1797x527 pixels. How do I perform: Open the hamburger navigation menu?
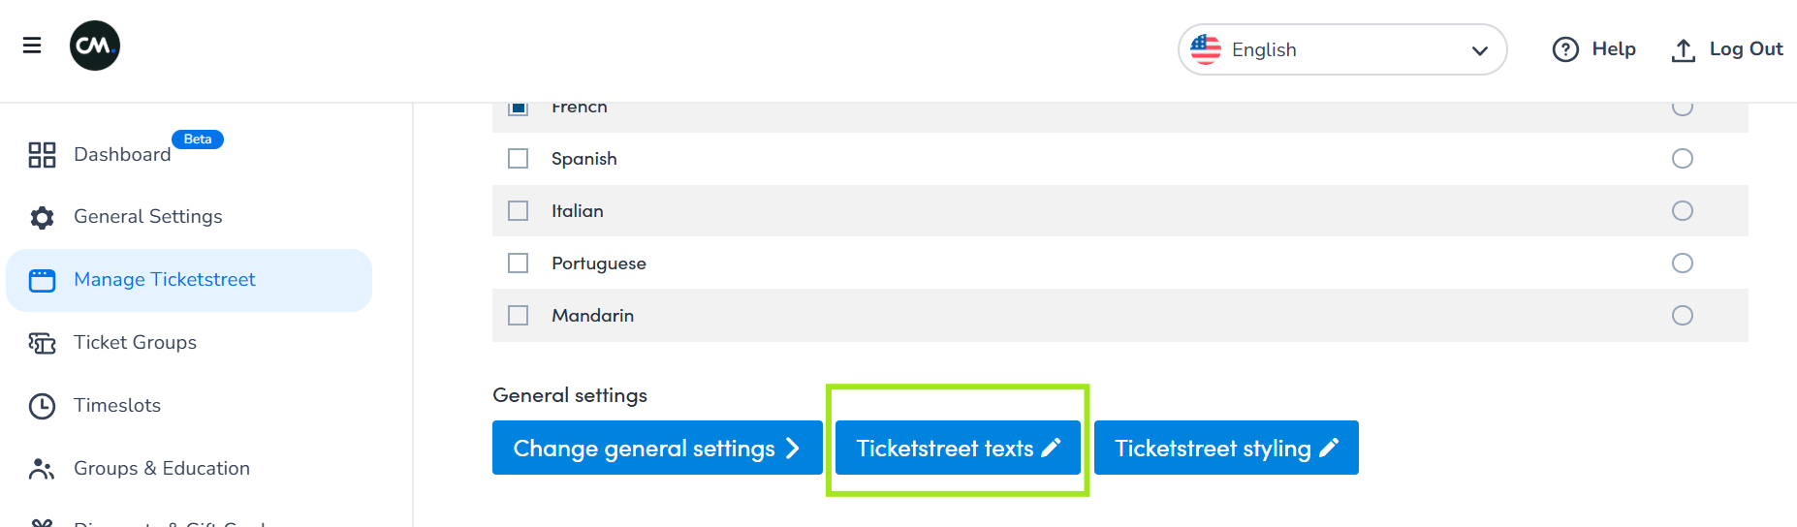click(32, 46)
